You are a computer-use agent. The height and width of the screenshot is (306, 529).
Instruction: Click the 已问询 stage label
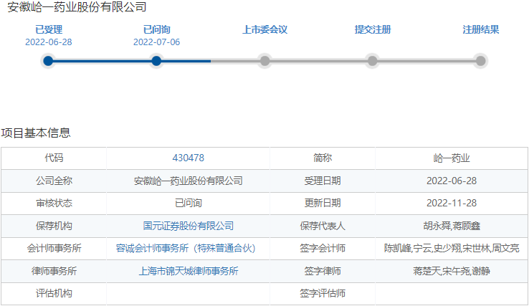[156, 29]
